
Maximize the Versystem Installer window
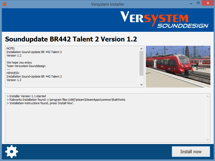198,3
